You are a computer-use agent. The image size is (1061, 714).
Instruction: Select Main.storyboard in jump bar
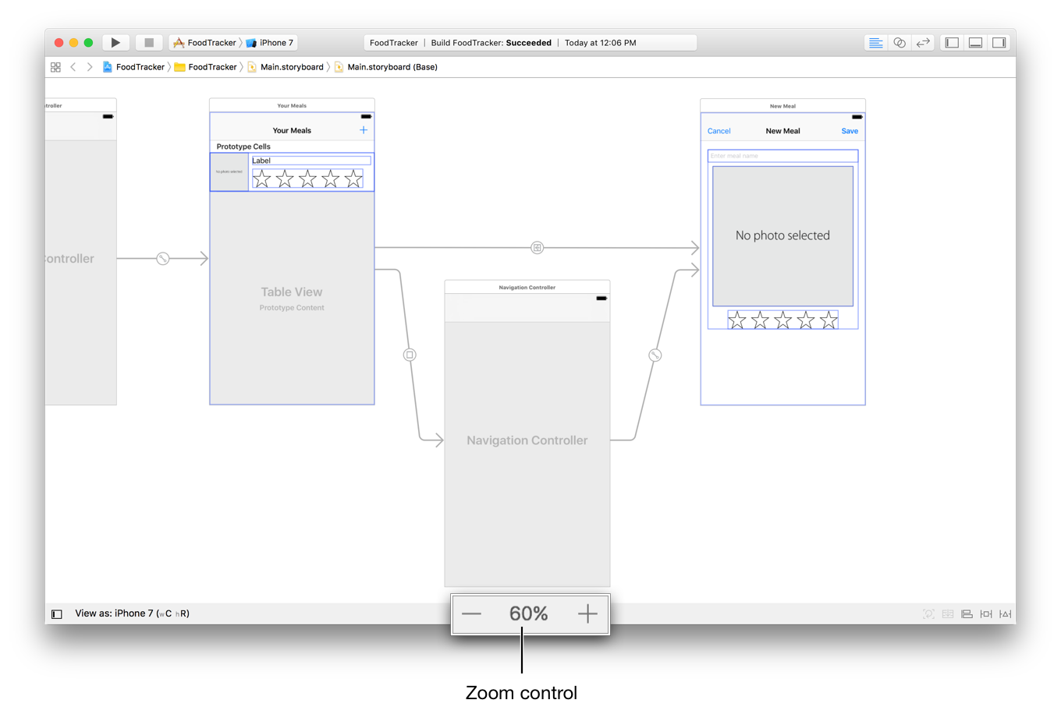(286, 67)
